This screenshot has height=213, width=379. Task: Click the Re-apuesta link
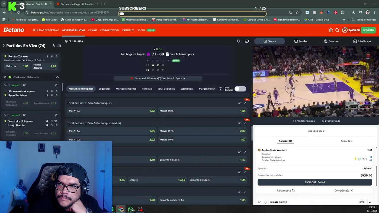[x=286, y=191]
